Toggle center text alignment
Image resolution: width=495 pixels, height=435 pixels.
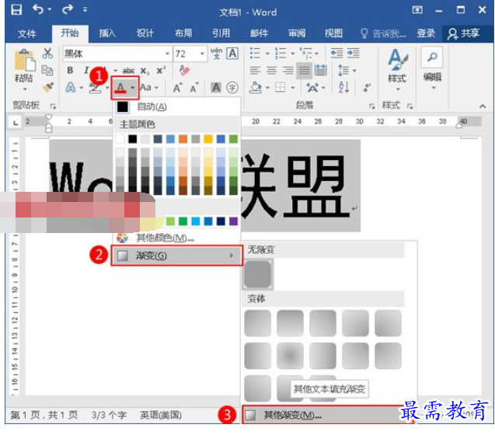(271, 70)
